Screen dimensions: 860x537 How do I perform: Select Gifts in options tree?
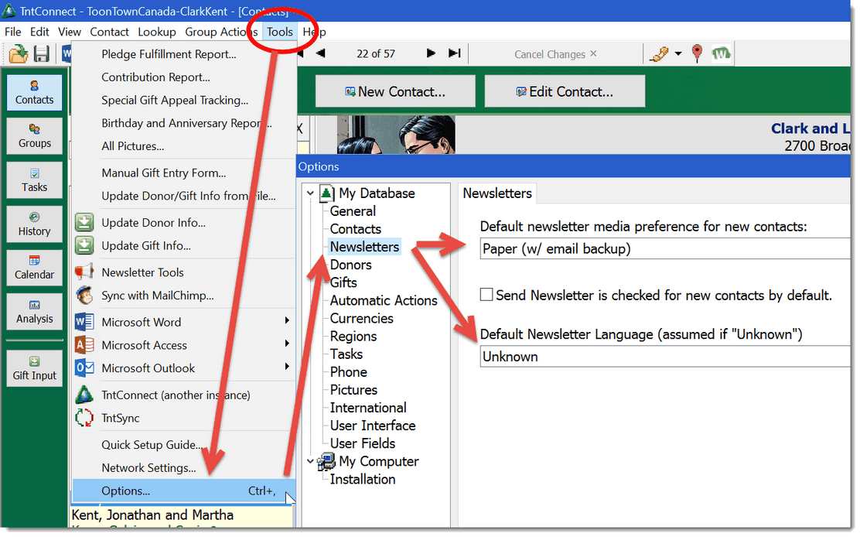coord(343,282)
